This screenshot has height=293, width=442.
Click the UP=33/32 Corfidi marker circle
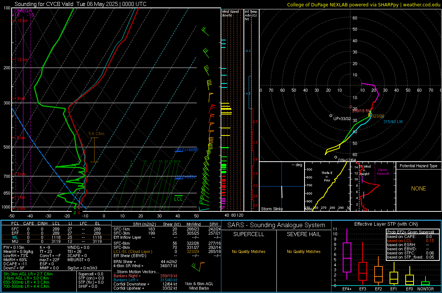point(331,116)
